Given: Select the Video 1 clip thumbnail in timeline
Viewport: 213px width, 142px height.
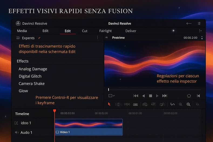Looking at the screenshot, I should click(x=89, y=124).
